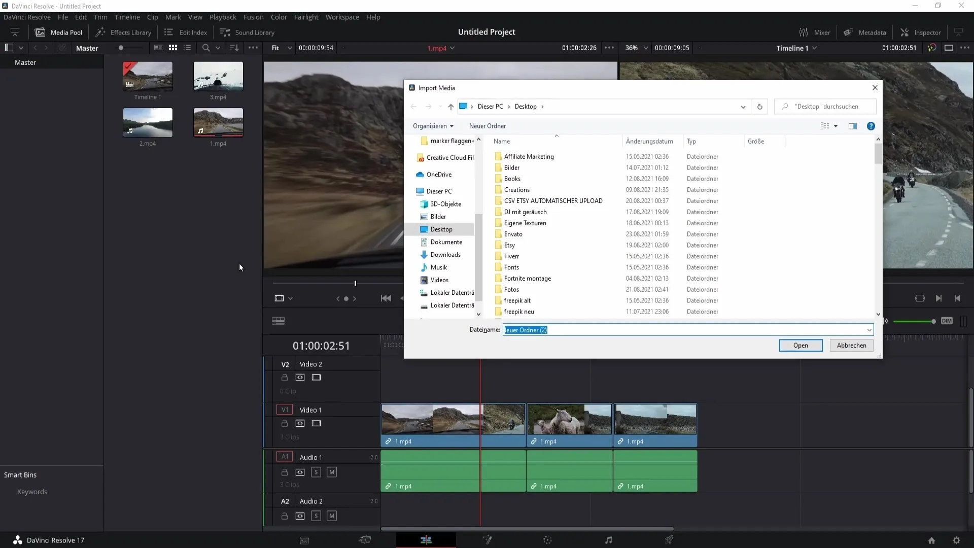The image size is (974, 548).
Task: Select the 3.mp4 thumbnail in media pool
Action: click(x=218, y=77)
